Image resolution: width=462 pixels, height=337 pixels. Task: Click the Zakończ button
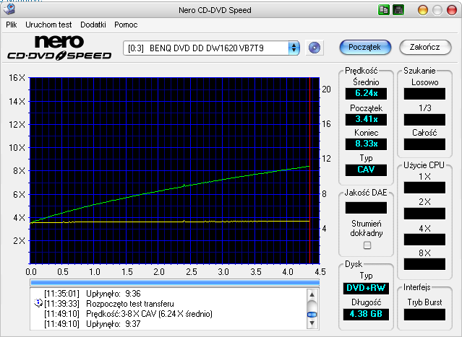[425, 48]
